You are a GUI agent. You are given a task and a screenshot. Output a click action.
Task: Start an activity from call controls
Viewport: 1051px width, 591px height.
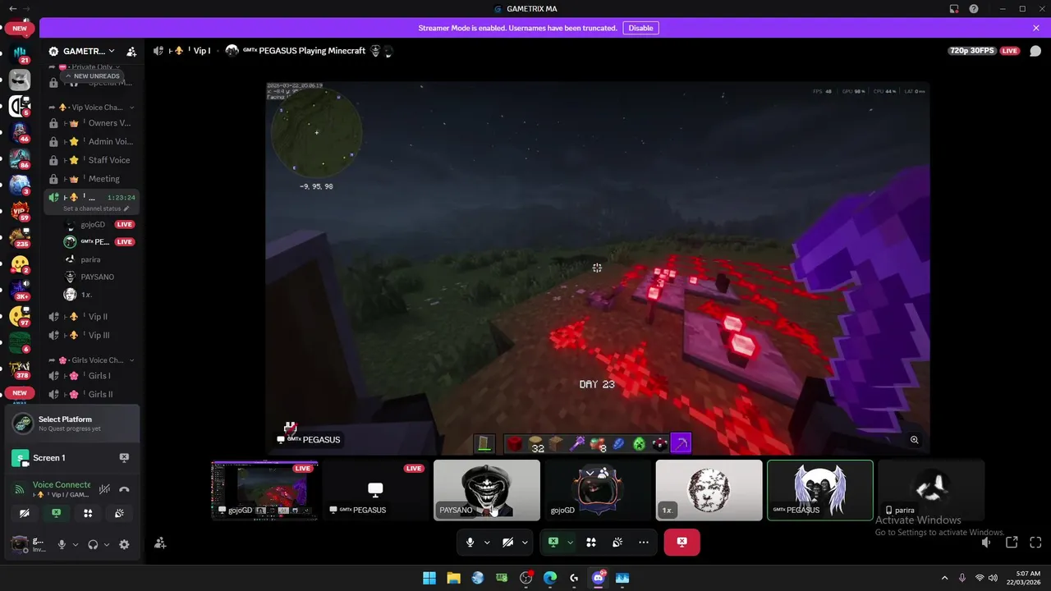pos(591,542)
